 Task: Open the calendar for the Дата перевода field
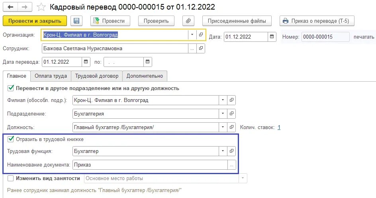point(86,62)
